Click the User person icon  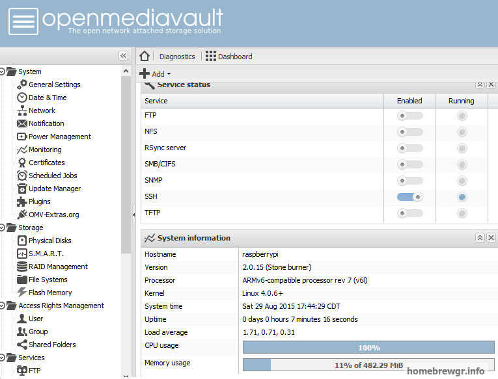pyautogui.click(x=22, y=319)
